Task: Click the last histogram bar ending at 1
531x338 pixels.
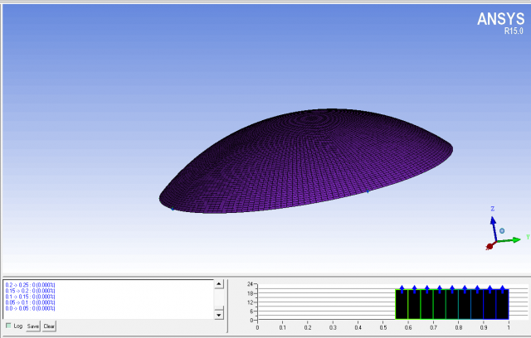Action: 502,305
